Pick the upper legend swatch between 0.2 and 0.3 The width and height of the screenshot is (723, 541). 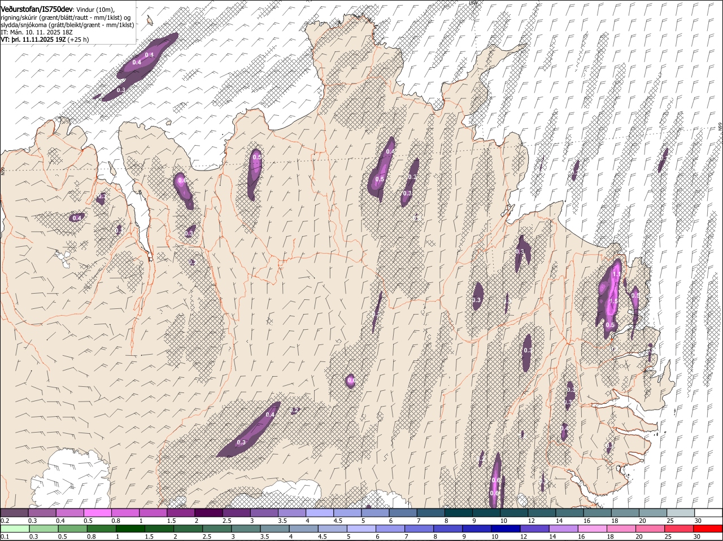pyautogui.click(x=14, y=512)
